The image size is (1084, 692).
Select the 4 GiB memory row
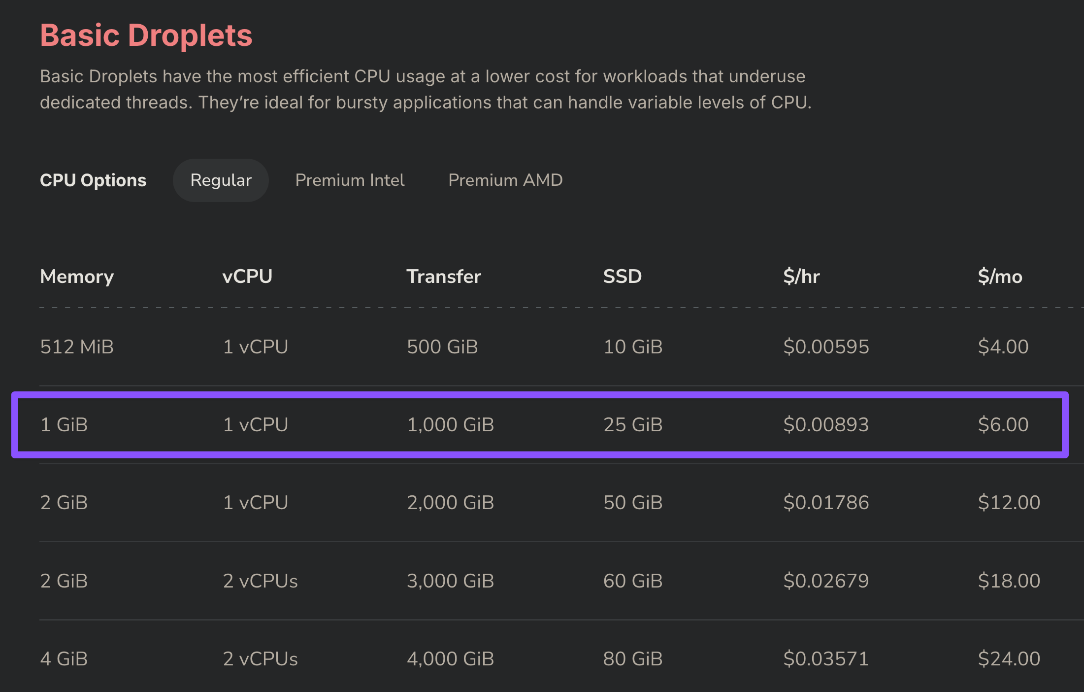pyautogui.click(x=561, y=658)
